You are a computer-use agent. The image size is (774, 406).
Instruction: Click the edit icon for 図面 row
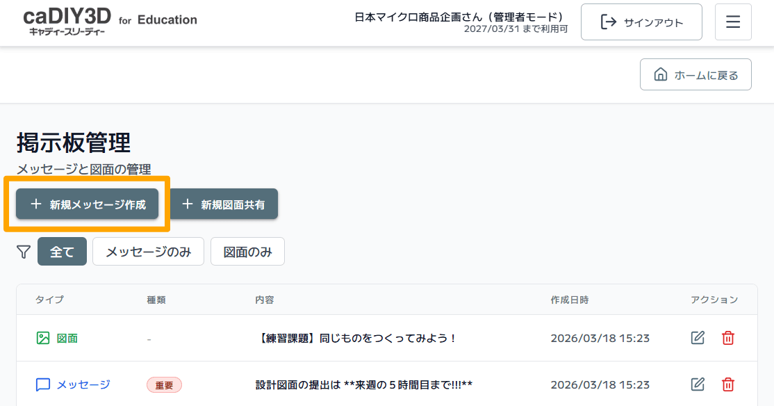pyautogui.click(x=698, y=338)
